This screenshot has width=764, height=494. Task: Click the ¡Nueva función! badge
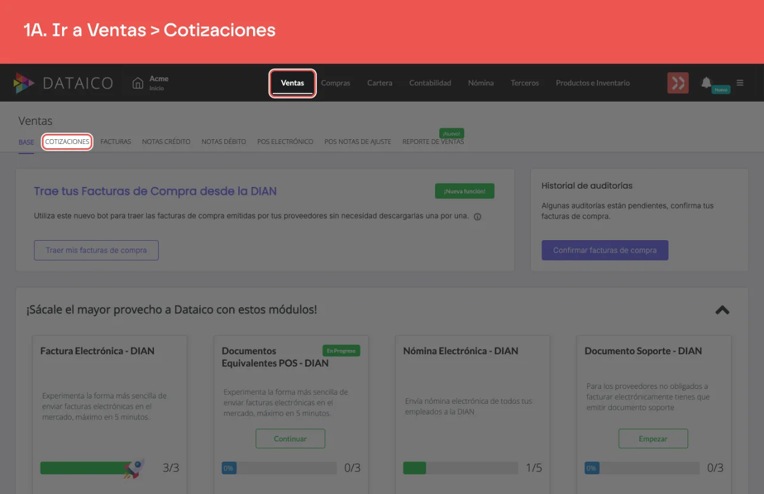tap(464, 191)
